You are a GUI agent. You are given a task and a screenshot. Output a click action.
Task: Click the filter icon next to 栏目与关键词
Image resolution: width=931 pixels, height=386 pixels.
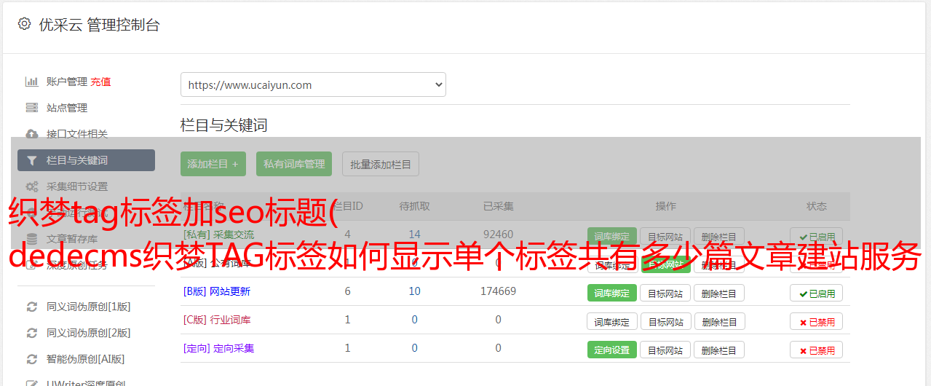pos(32,160)
